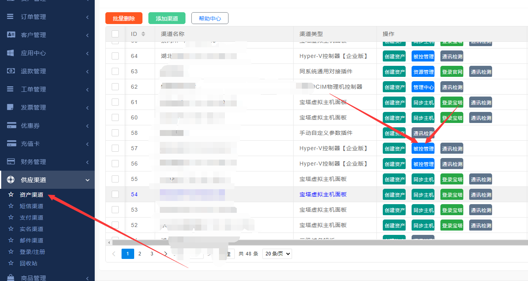Check the box for row ID 64

(x=115, y=56)
